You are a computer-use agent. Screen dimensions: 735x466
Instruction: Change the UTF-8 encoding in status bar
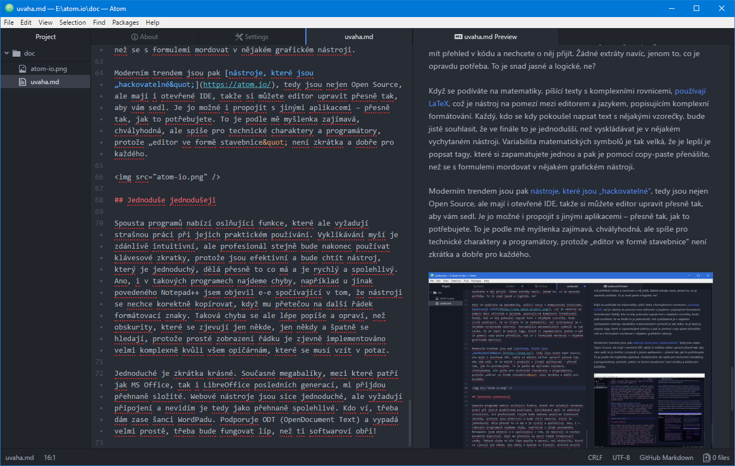(x=621, y=458)
